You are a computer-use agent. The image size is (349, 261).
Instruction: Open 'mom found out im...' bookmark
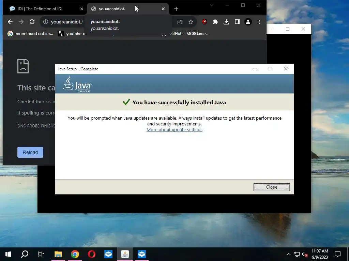(x=30, y=34)
